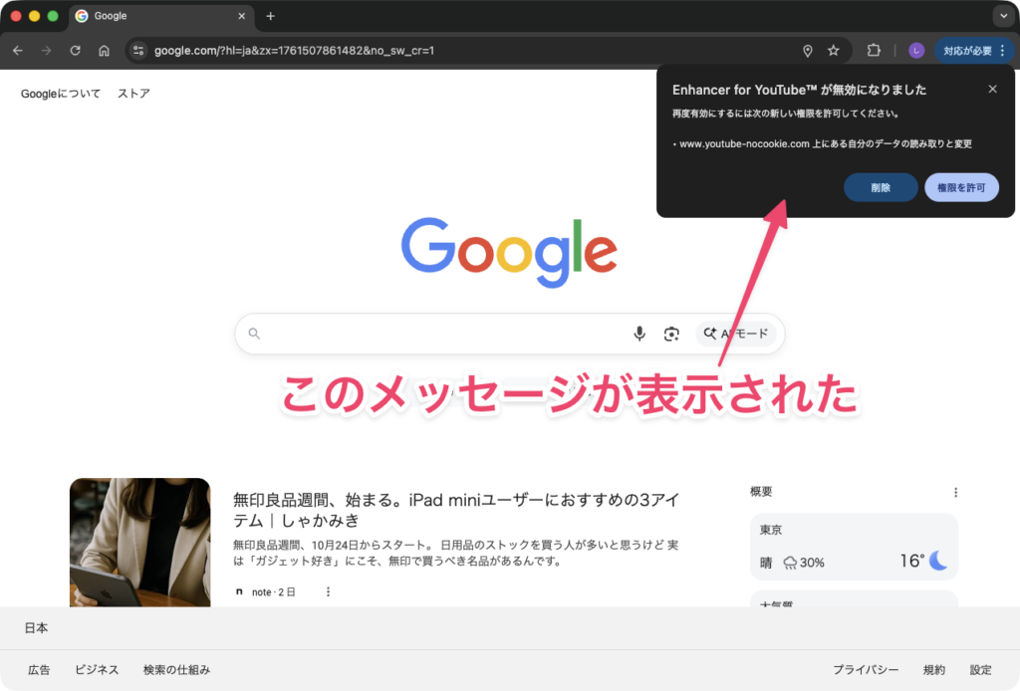Close the Enhancer for YouTube notification

(x=992, y=90)
